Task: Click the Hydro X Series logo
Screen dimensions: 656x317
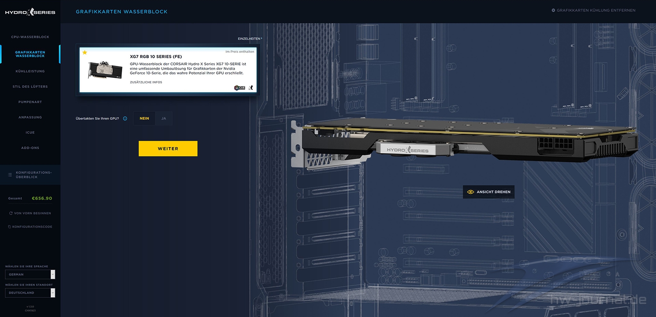Action: [x=30, y=12]
